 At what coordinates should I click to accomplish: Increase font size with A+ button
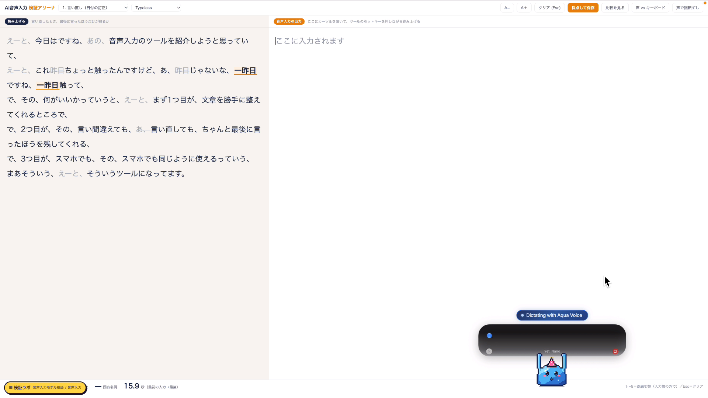524,8
